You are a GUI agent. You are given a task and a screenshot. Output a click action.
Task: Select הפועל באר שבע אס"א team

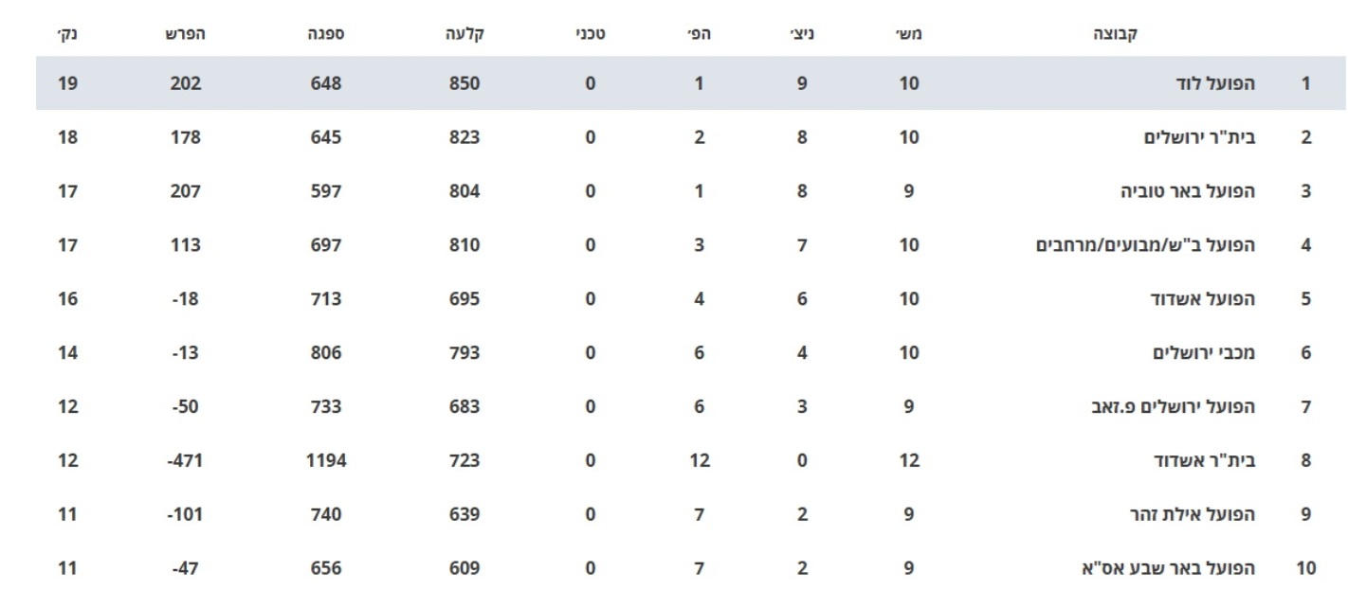(x=1169, y=569)
